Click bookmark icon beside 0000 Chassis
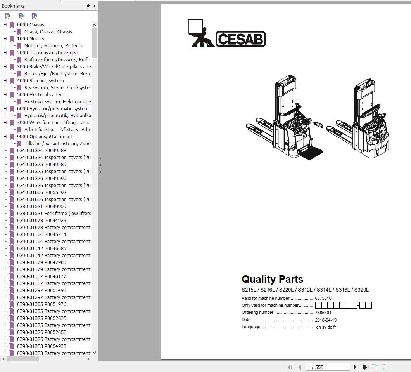411x372 pixels. click(12, 25)
